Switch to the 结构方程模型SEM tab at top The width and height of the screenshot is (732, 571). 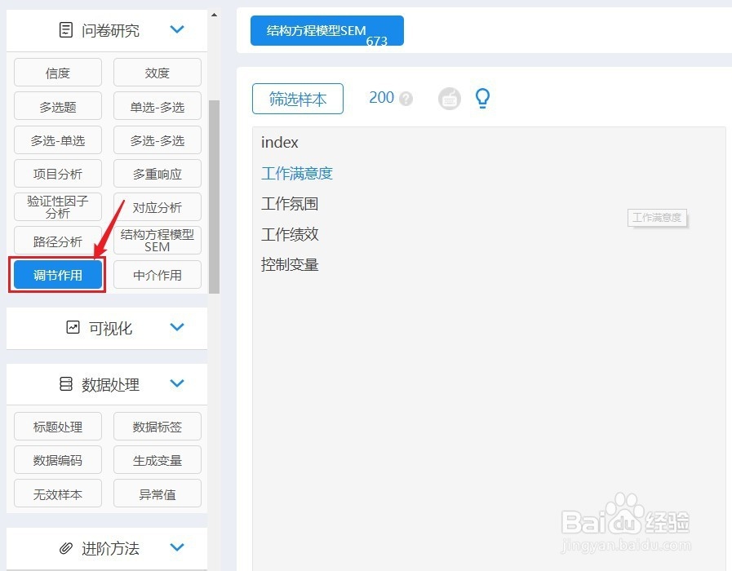(326, 31)
